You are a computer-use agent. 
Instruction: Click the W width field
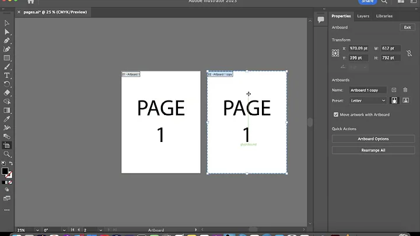pyautogui.click(x=390, y=48)
